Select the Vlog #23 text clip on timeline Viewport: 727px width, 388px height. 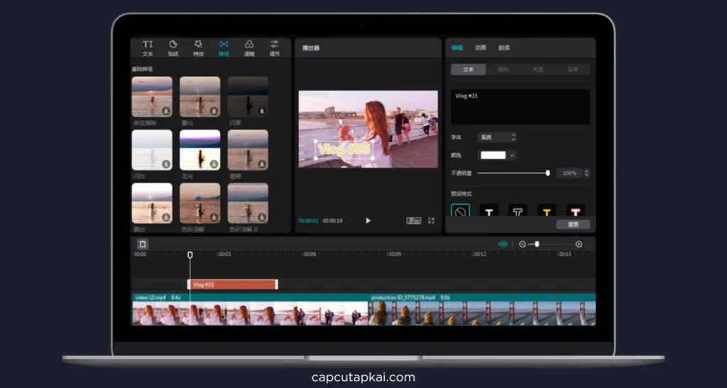point(232,284)
